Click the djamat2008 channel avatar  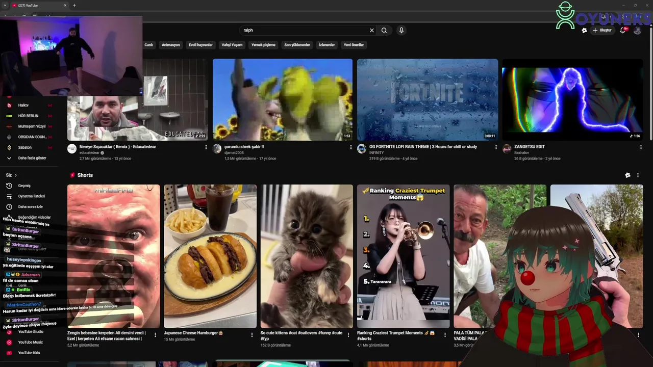(x=217, y=148)
